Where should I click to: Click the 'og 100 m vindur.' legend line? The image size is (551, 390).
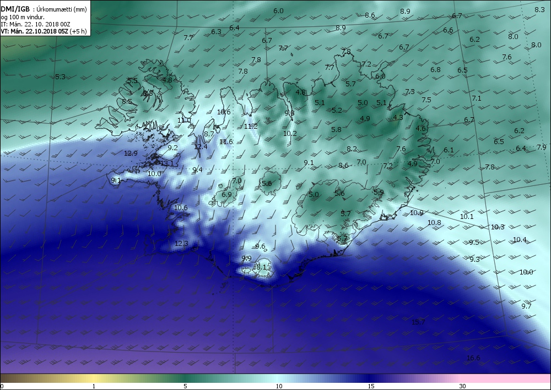point(23,17)
